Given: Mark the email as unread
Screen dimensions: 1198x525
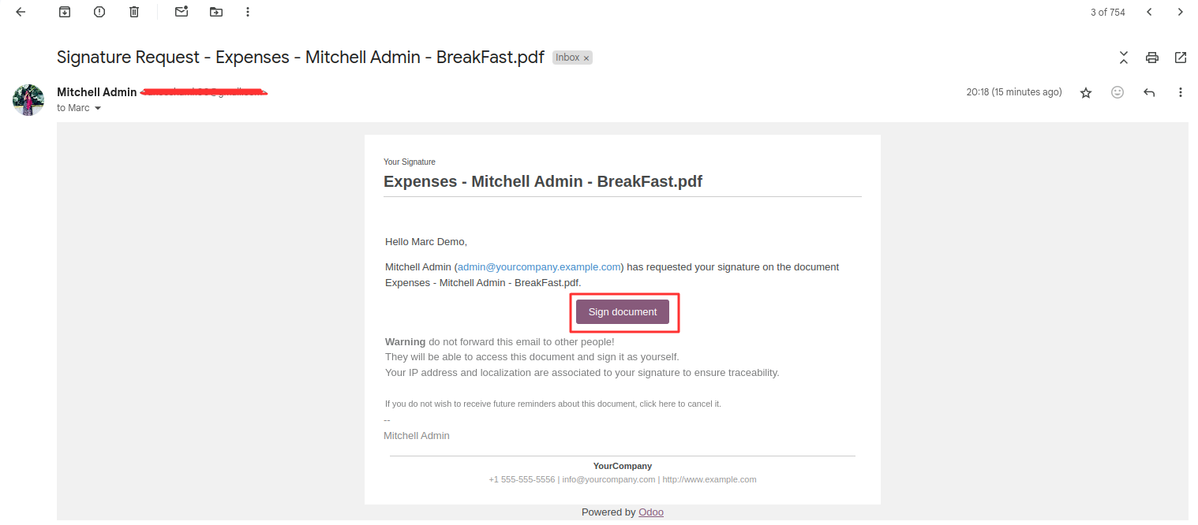Looking at the screenshot, I should pyautogui.click(x=182, y=12).
